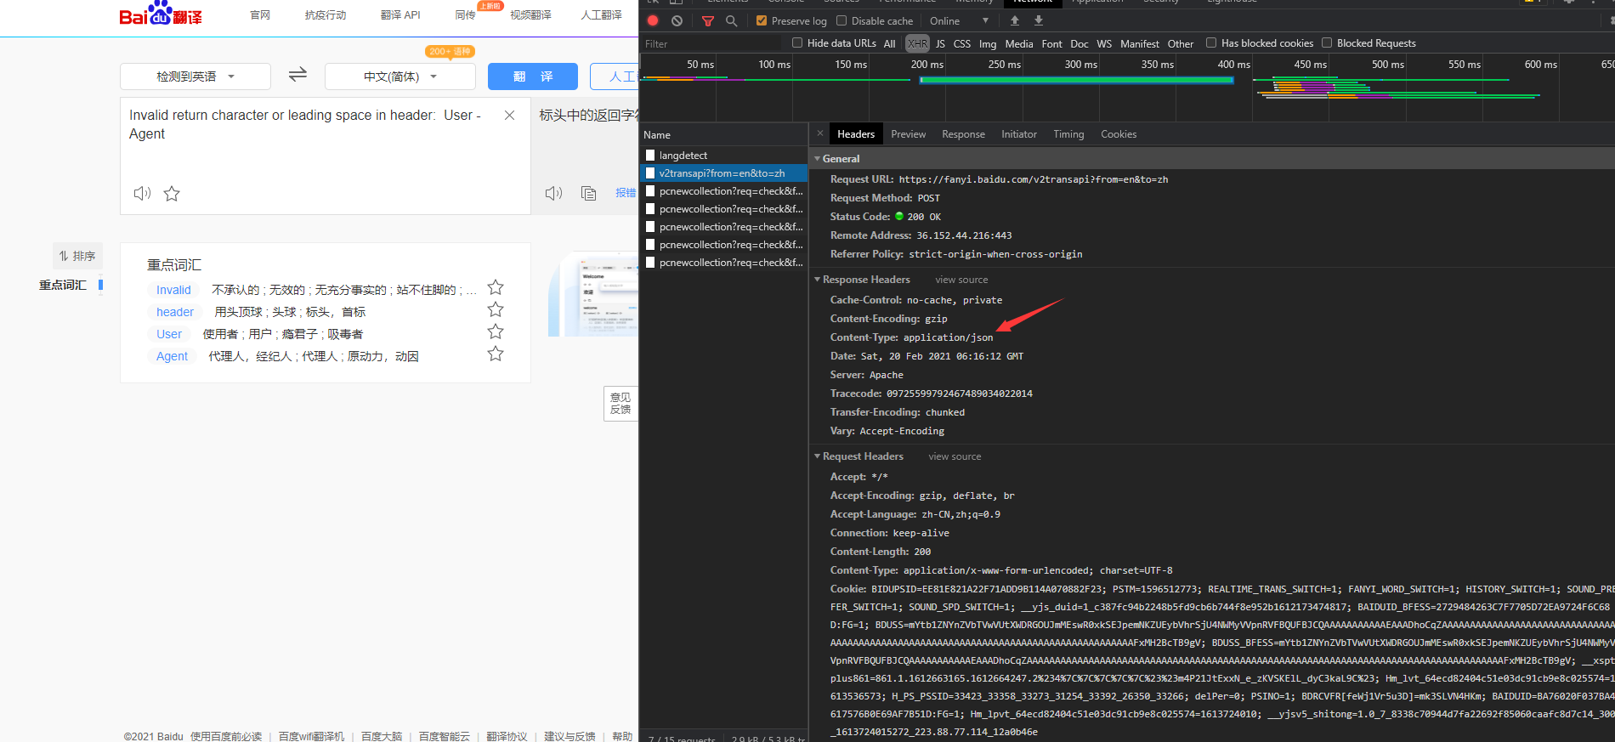Image resolution: width=1615 pixels, height=742 pixels.
Task: Star the word Agent
Action: click(x=496, y=354)
